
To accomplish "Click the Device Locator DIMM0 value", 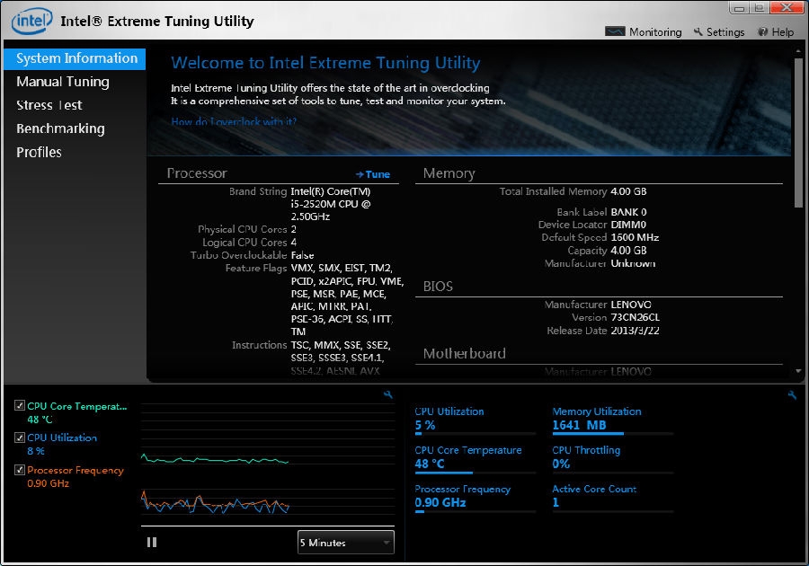I will point(628,225).
